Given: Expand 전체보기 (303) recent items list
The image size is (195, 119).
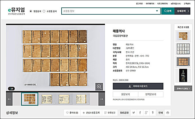Looking at the screenshot, I should click(183, 89).
